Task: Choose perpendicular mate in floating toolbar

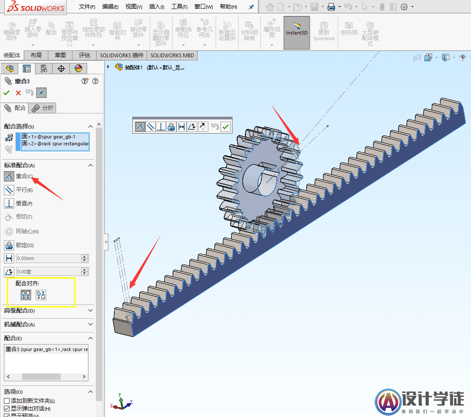Action: (x=161, y=127)
